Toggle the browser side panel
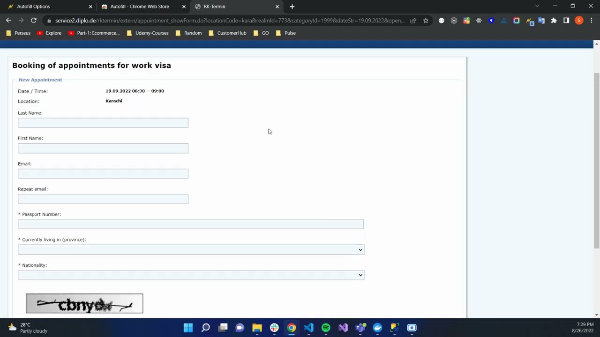600x337 pixels. (x=566, y=21)
